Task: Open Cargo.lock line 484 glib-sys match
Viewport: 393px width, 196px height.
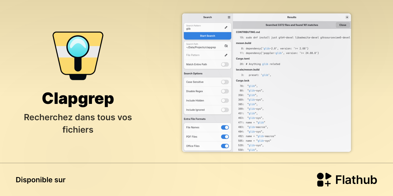Action: tap(251, 132)
